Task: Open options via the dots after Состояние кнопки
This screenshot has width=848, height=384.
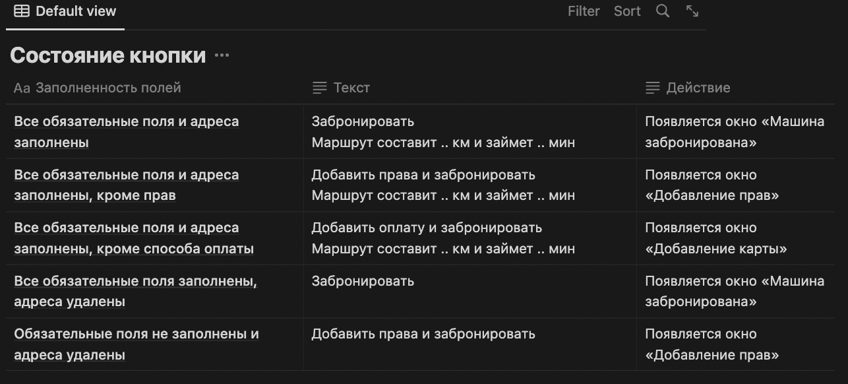Action: tap(221, 55)
